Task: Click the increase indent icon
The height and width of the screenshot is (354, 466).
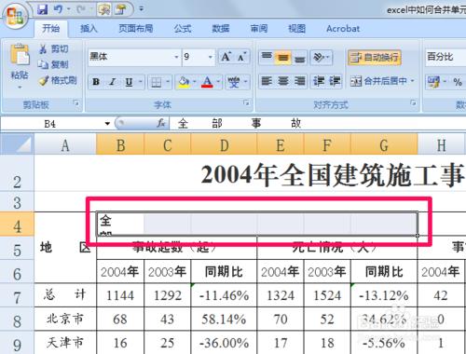Action: coord(335,81)
